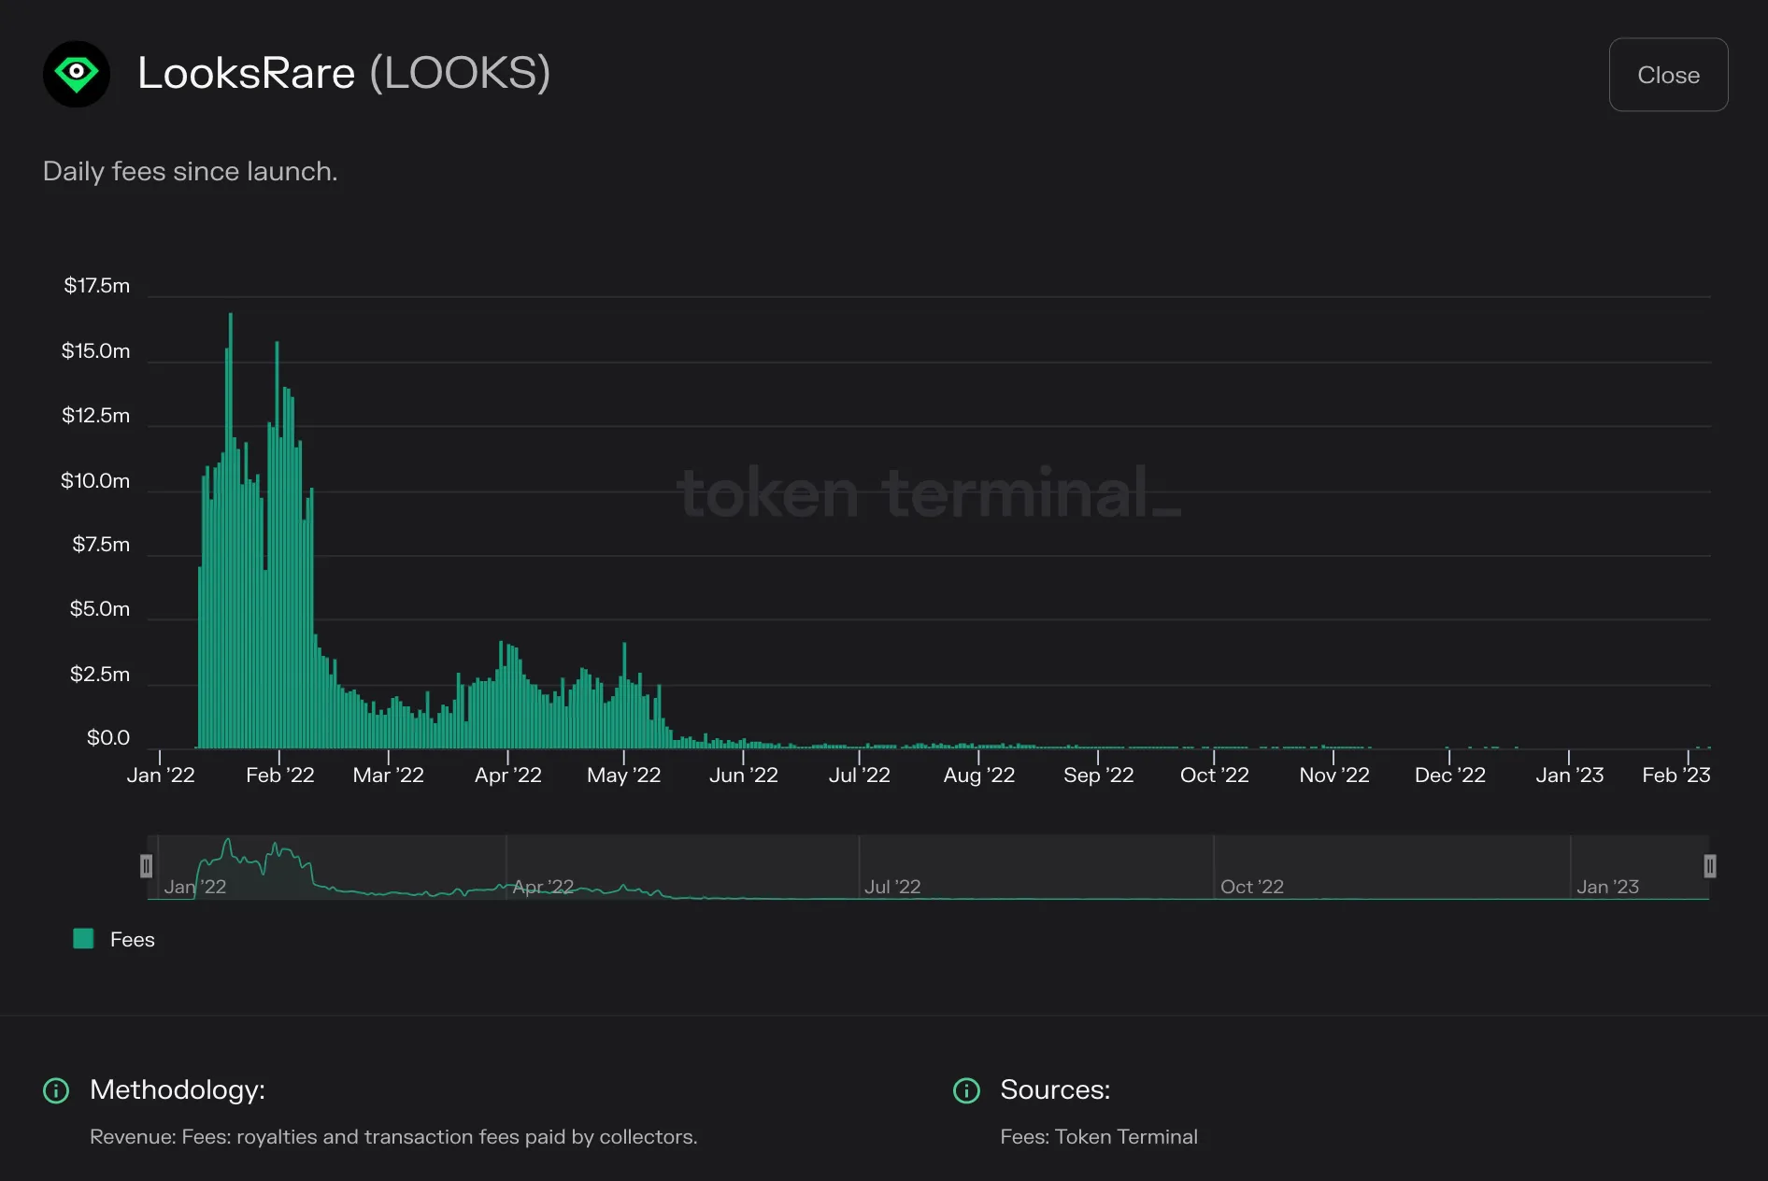Screen dimensions: 1768x1181
Task: Click Jan '22 in the range navigator
Action: pos(195,887)
